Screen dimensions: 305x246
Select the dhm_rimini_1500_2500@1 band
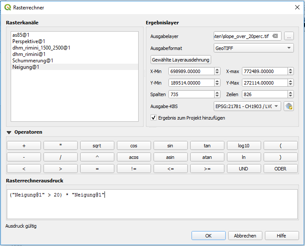41,48
